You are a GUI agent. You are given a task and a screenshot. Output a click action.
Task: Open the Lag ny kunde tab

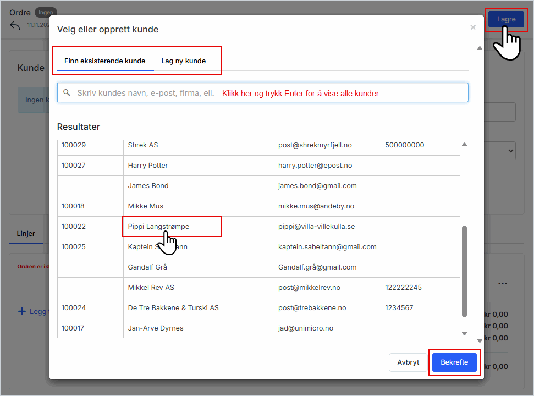183,61
